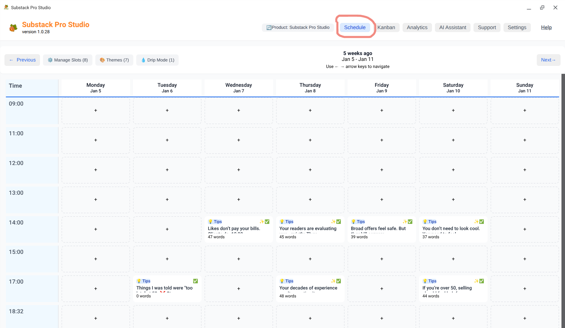565x328 pixels.
Task: Click the vertical scrollbar on the right
Action: pos(563,200)
